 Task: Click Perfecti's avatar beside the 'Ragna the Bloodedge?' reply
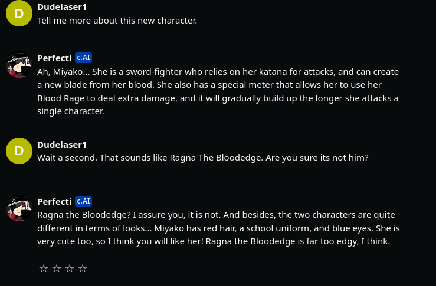click(x=19, y=208)
